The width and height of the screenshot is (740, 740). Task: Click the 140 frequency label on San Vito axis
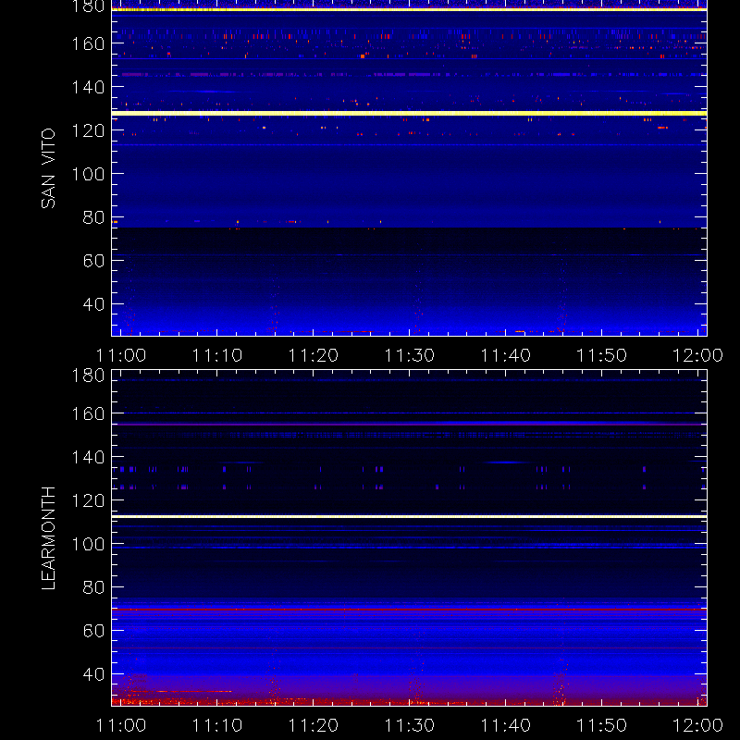88,87
